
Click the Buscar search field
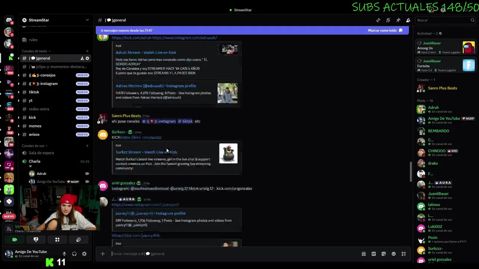(445, 20)
